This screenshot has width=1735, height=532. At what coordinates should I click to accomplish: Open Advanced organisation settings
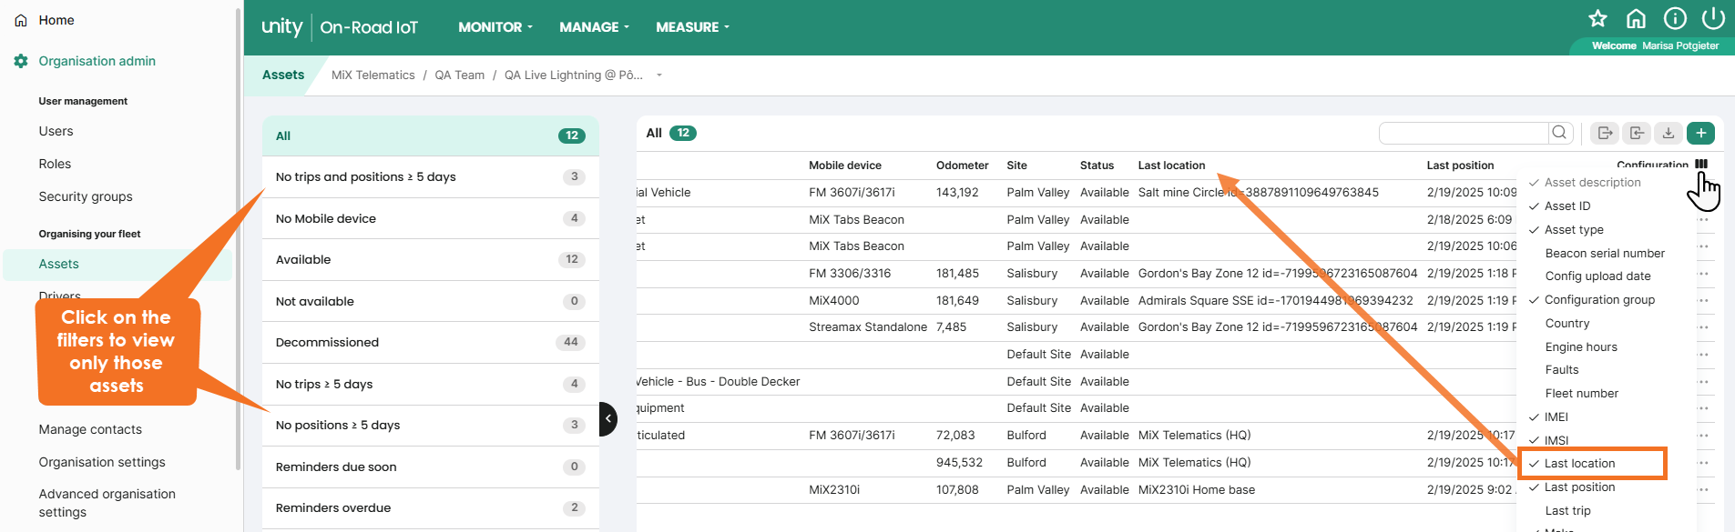(107, 503)
